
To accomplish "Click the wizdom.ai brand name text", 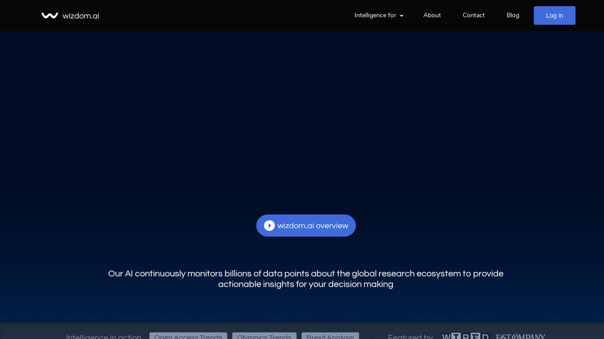I will click(x=81, y=16).
